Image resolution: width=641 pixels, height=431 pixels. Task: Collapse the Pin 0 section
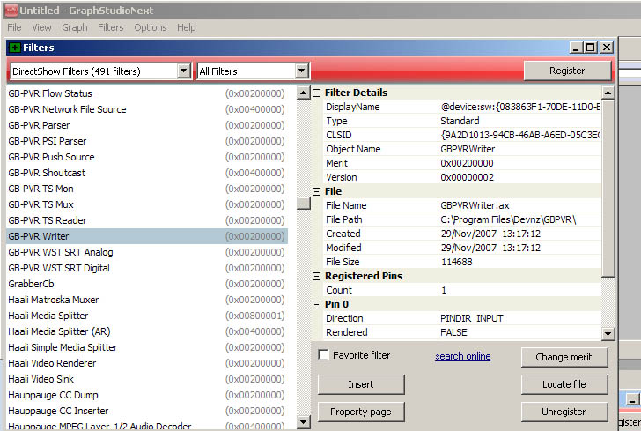(317, 305)
